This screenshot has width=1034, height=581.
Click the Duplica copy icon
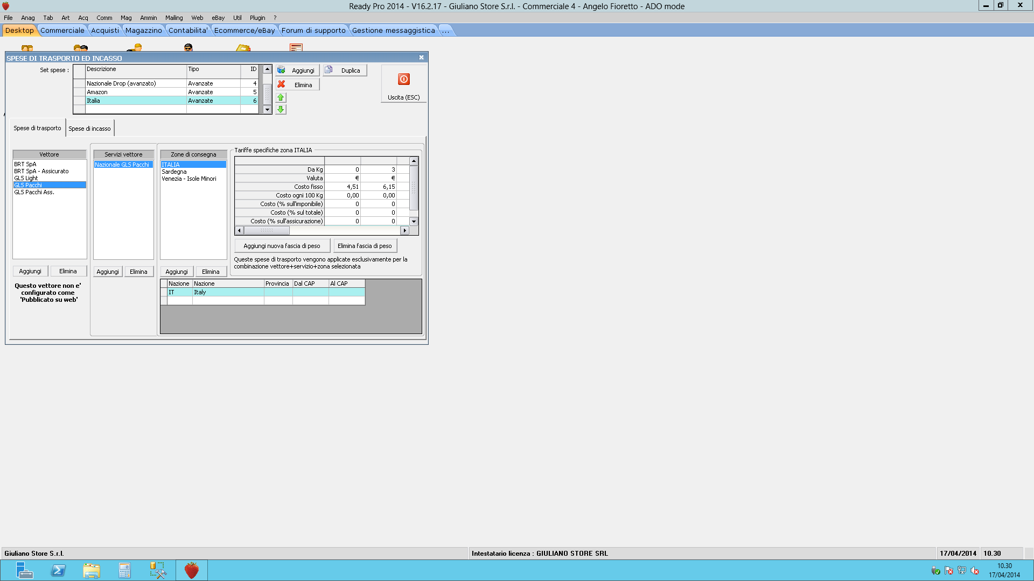coord(329,70)
